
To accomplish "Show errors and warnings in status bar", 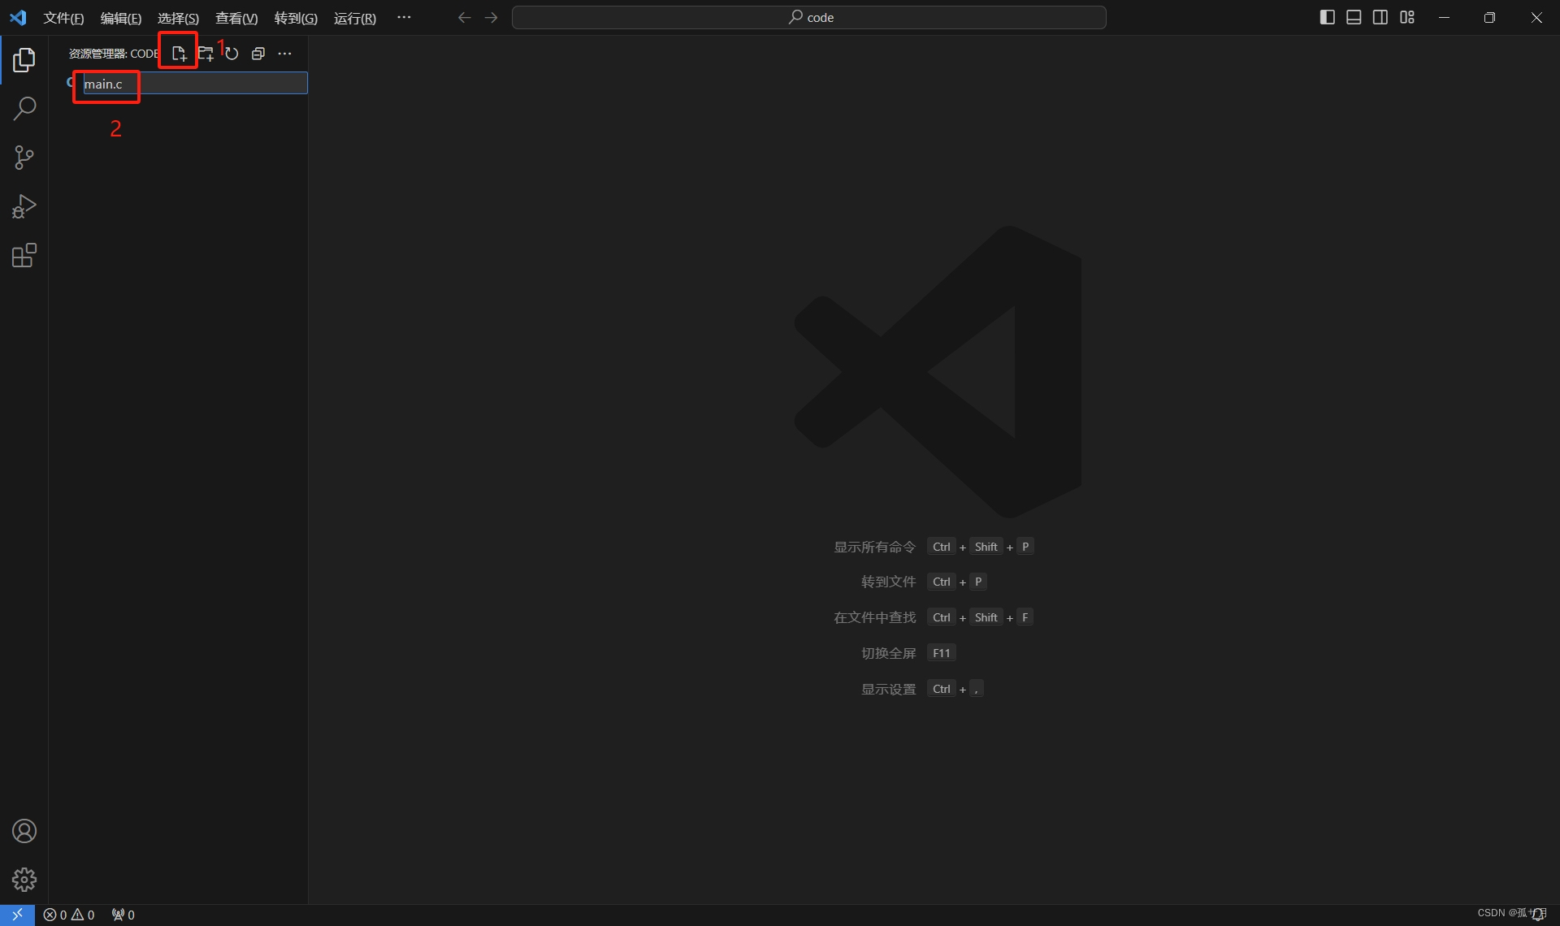I will coord(69,915).
